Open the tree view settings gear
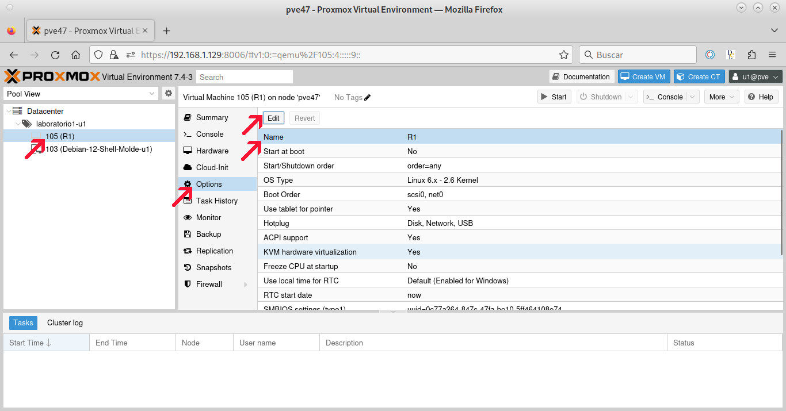This screenshot has height=411, width=786. (x=169, y=93)
